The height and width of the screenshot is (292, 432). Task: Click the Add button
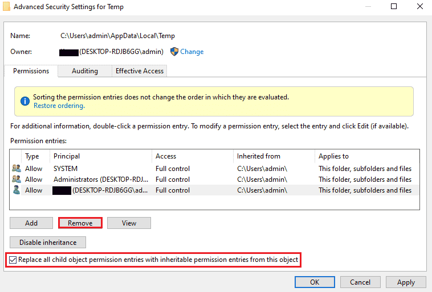click(31, 223)
